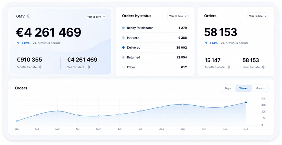Click the Delivered status dot
282x145 pixels.
coord(124,48)
